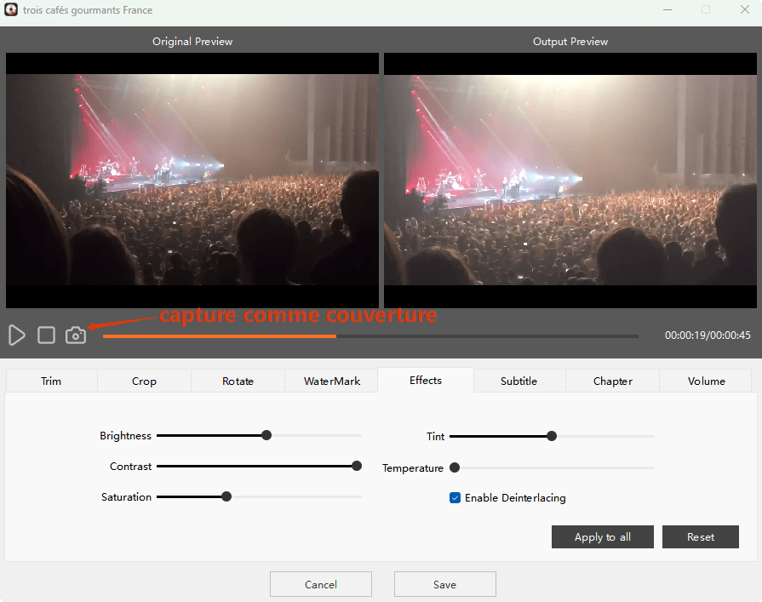
Task: Toggle the Enable Deinterlacing checkbox
Action: pyautogui.click(x=455, y=498)
